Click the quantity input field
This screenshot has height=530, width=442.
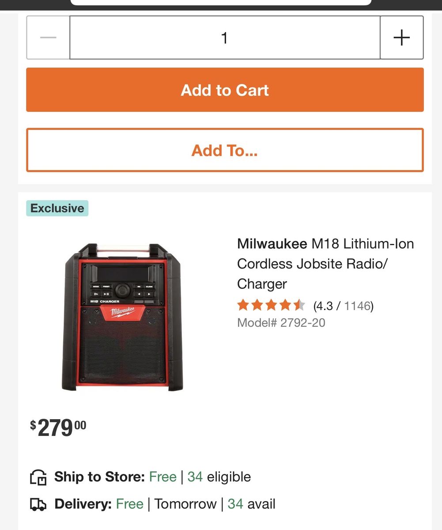click(224, 38)
